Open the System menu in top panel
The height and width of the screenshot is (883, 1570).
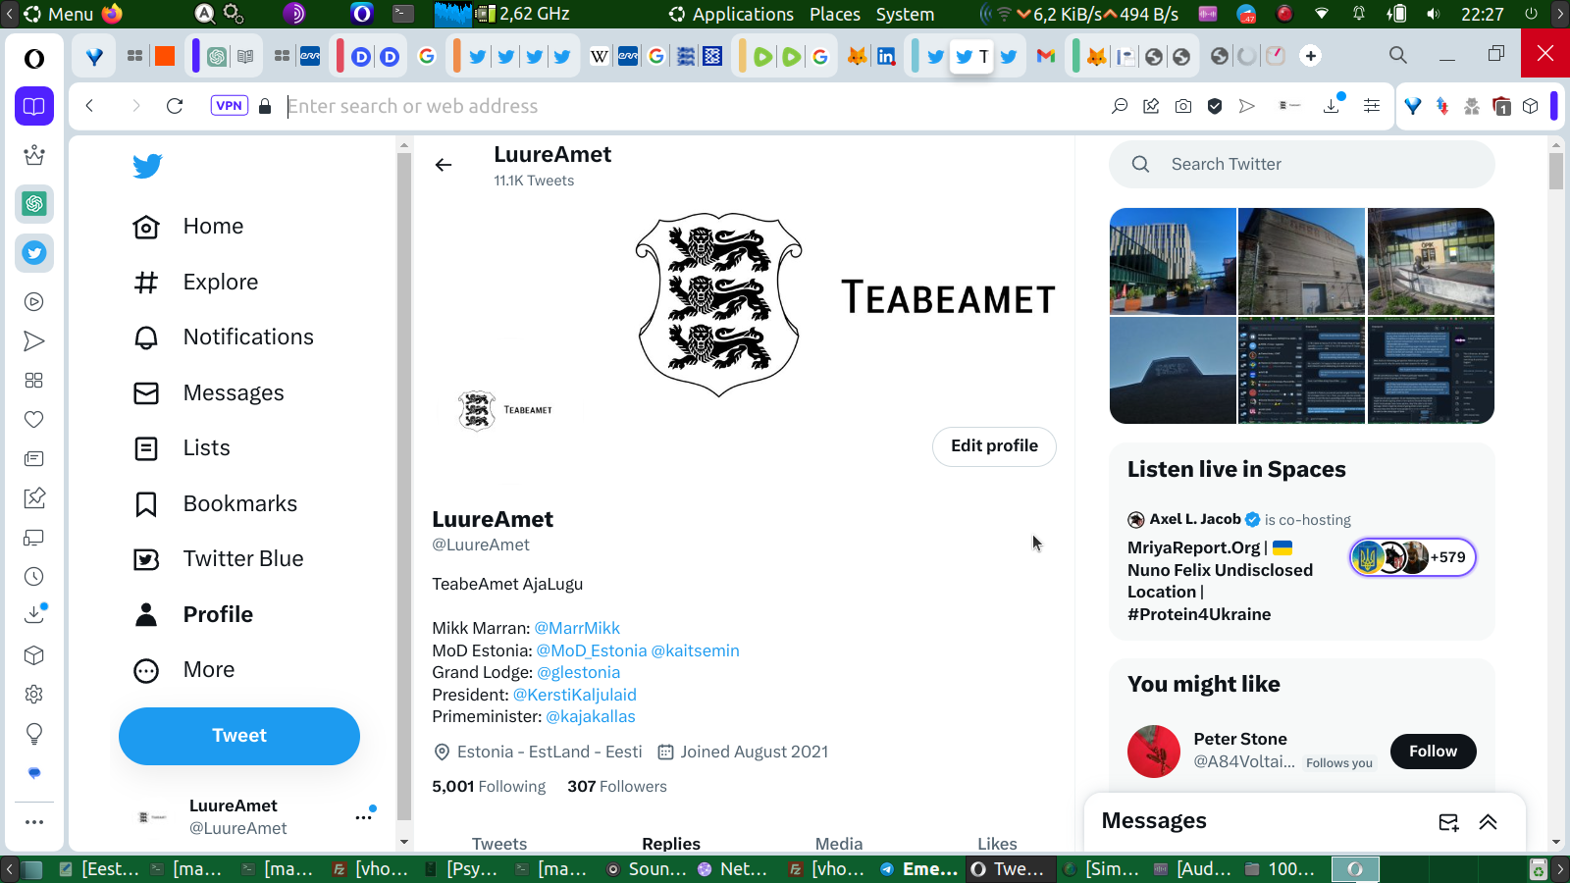[905, 14]
